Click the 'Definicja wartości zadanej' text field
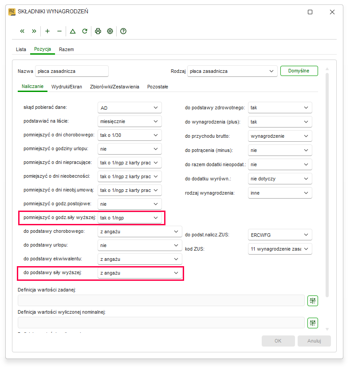Screen dimensions: 350x371 pyautogui.click(x=161, y=300)
